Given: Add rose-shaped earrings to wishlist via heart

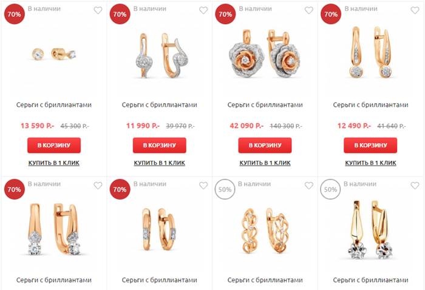Looking at the screenshot, I should point(308,10).
